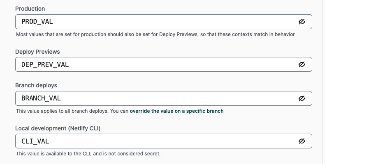Click the 'not considered secret' CLI note
This screenshot has height=164, width=371.
(x=88, y=154)
